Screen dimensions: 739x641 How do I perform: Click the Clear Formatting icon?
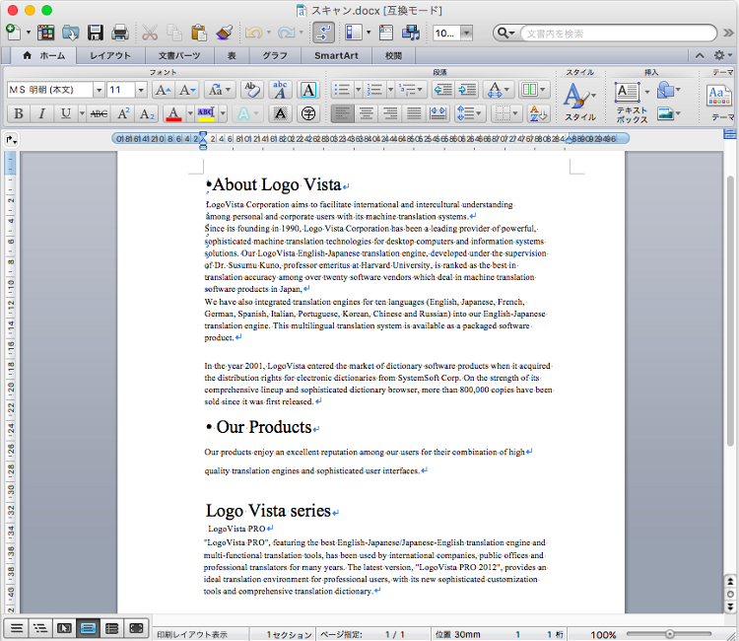point(252,90)
